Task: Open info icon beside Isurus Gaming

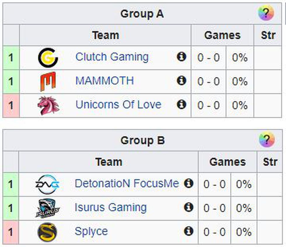Action: click(x=189, y=207)
